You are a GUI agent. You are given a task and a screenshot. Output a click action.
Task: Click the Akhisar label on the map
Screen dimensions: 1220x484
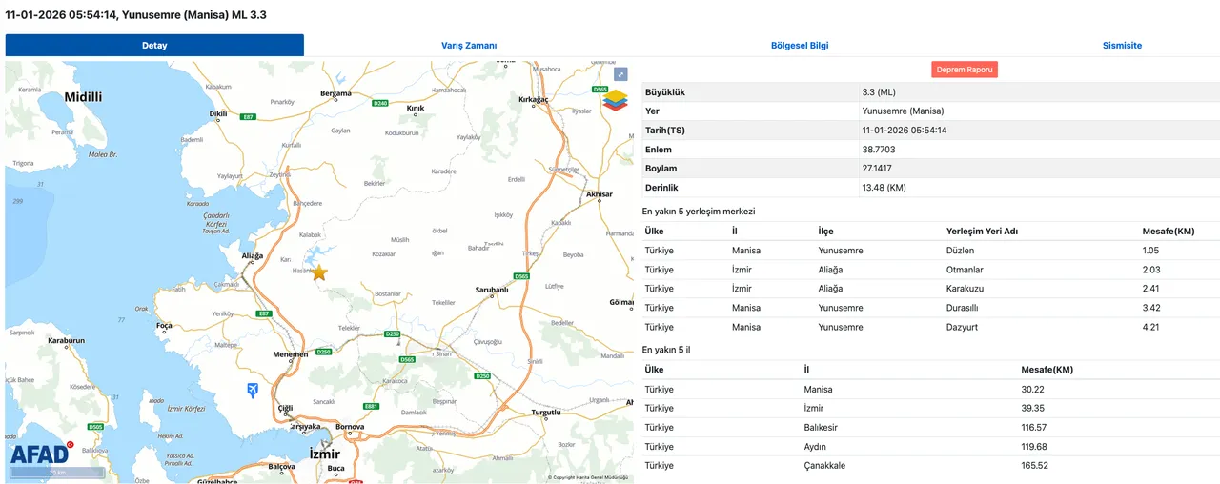[x=599, y=194]
